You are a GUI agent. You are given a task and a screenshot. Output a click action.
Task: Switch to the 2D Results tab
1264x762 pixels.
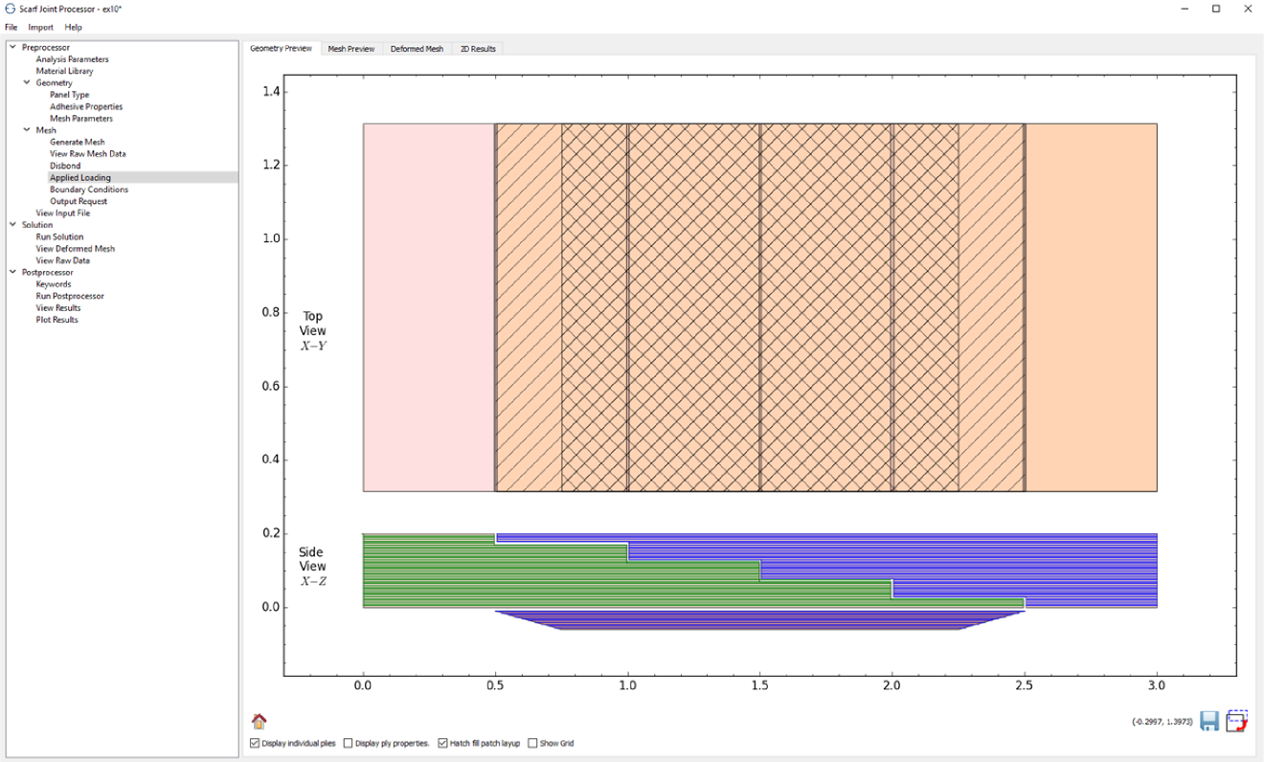[x=478, y=49]
